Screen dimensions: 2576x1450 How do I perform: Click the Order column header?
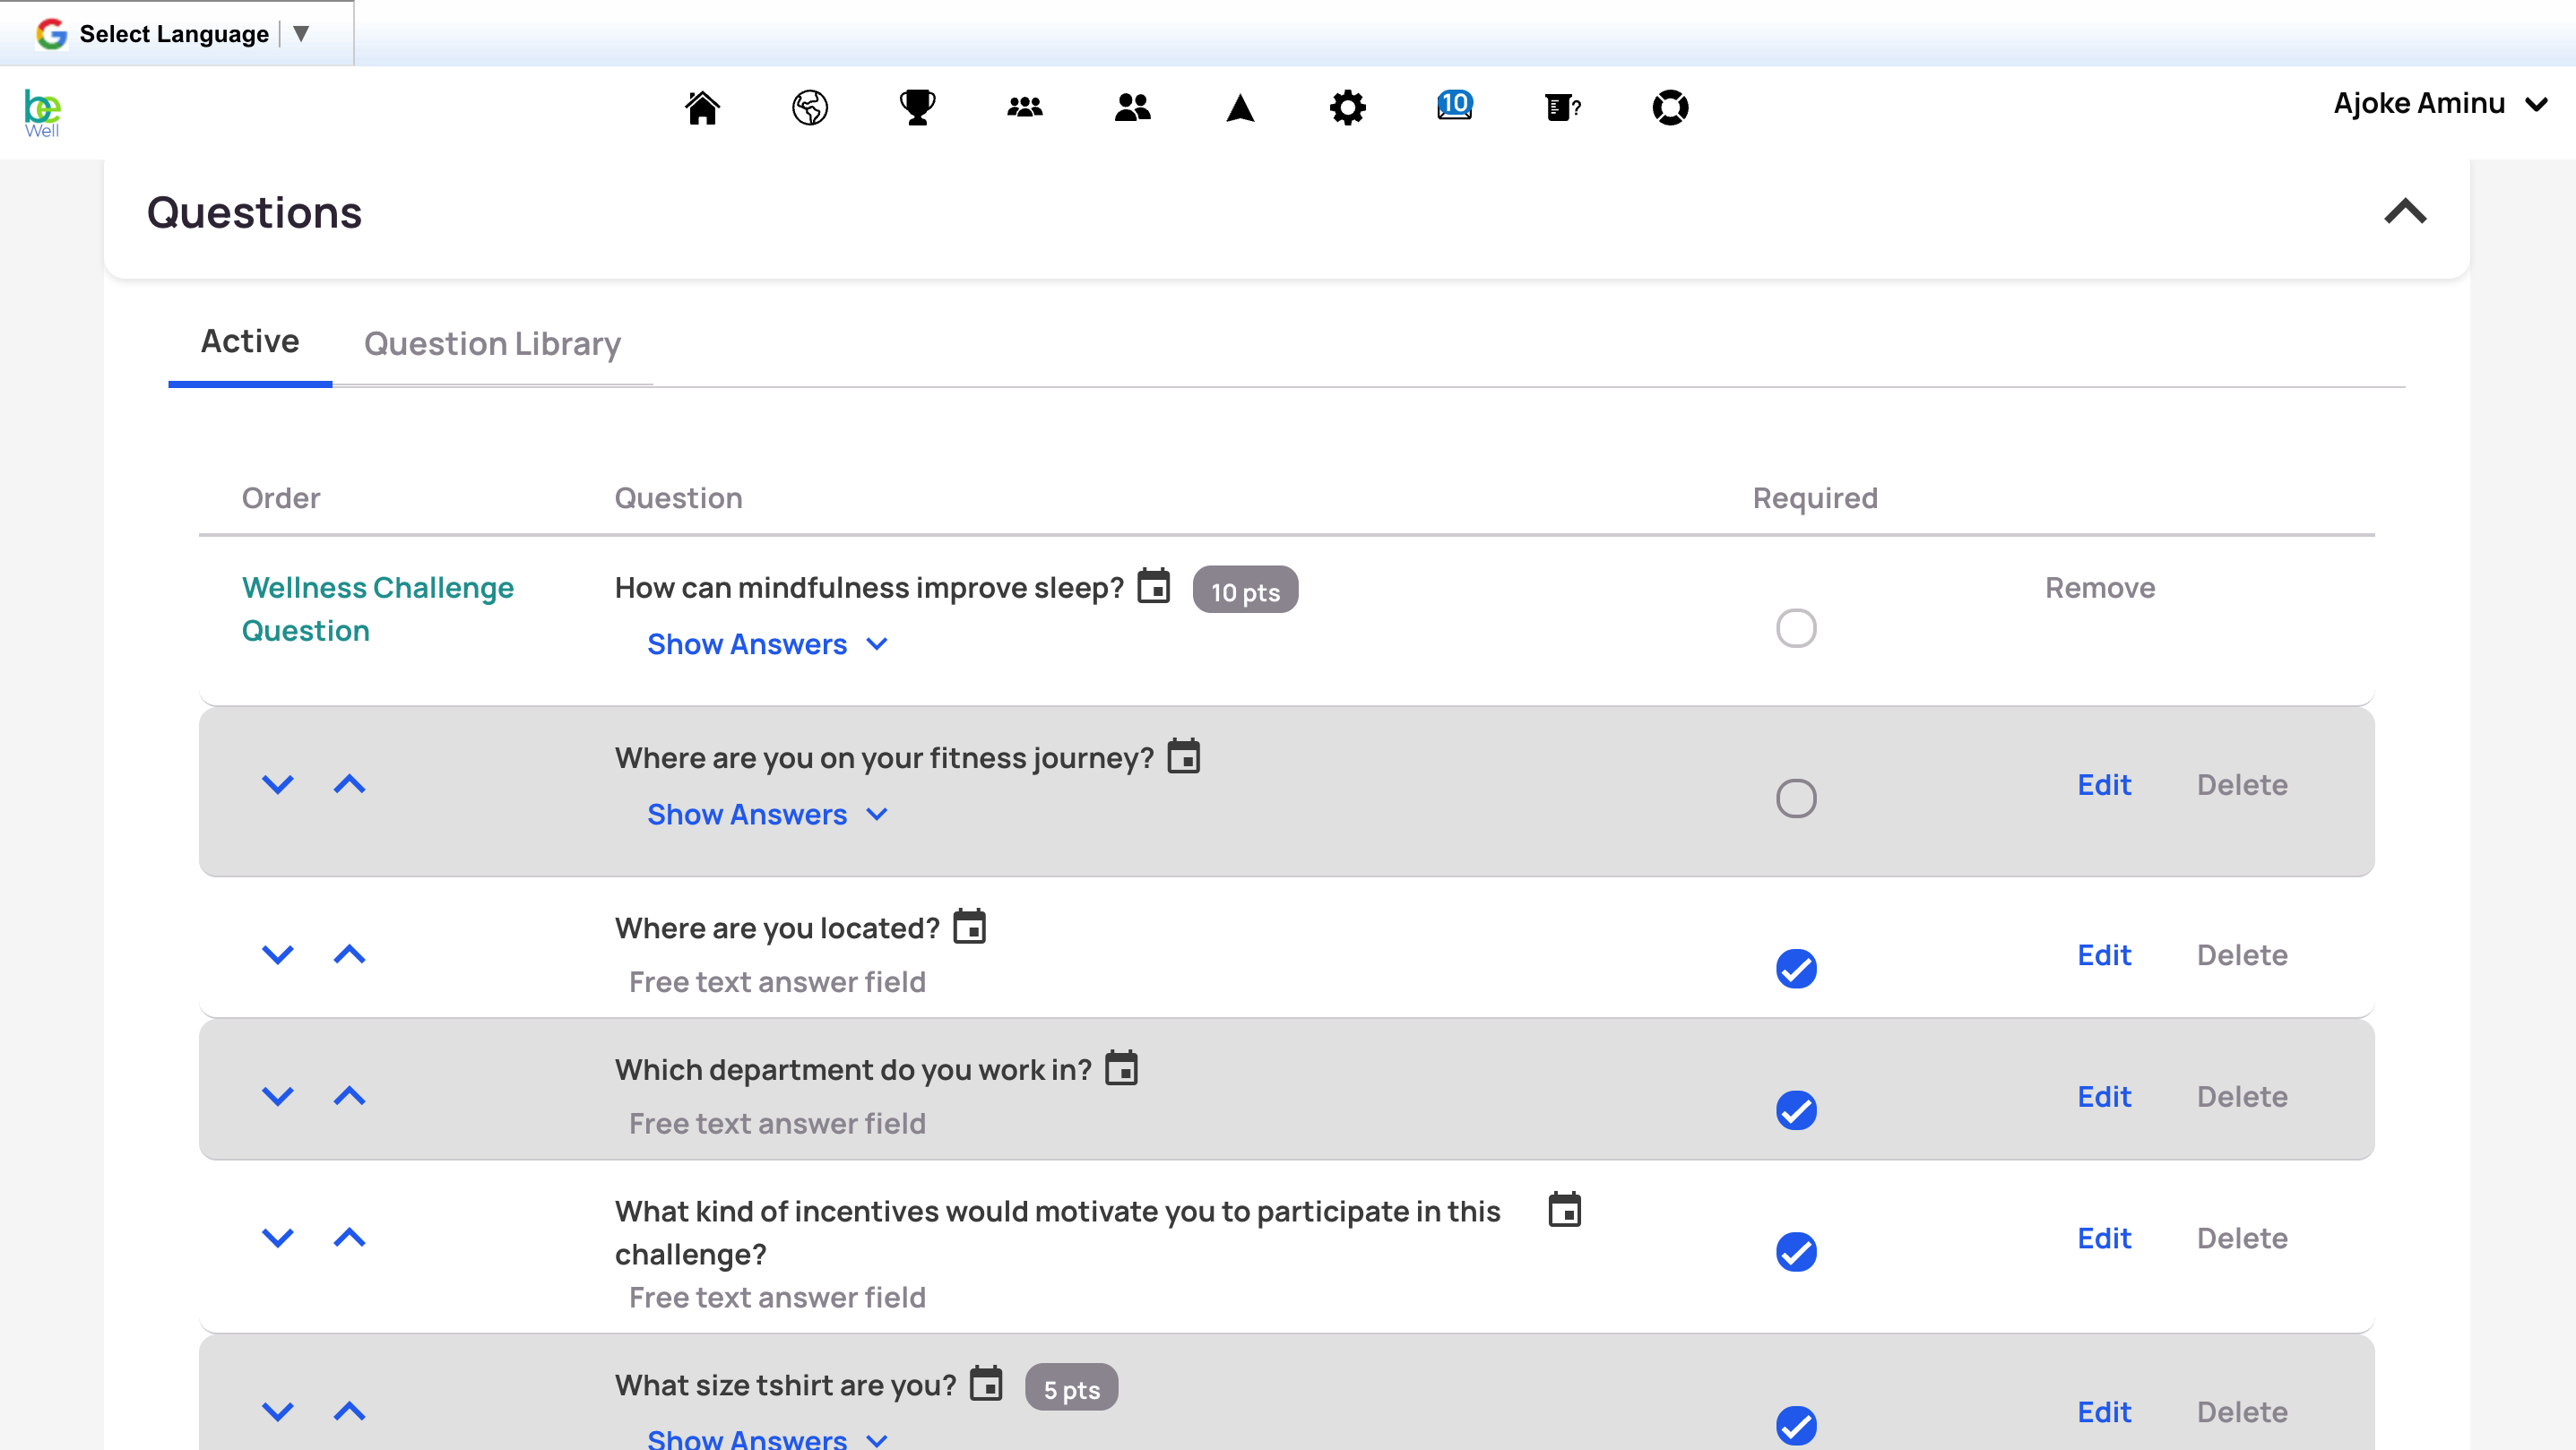[x=281, y=498]
